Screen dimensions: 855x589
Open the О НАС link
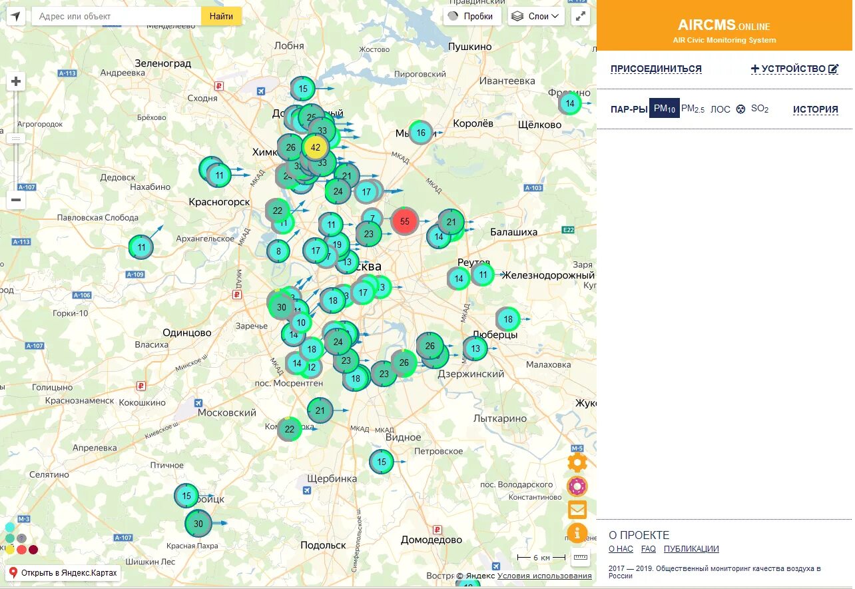621,549
